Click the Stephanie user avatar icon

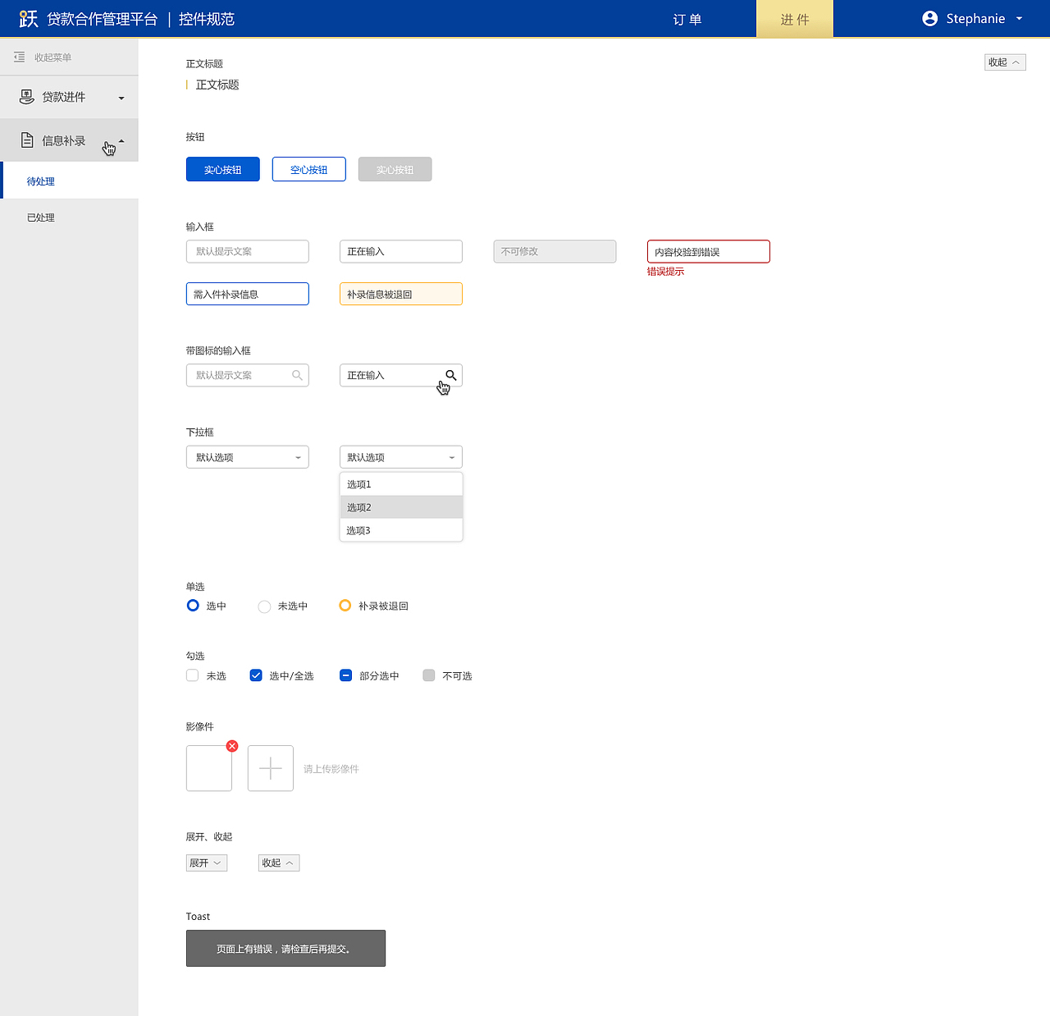(929, 19)
